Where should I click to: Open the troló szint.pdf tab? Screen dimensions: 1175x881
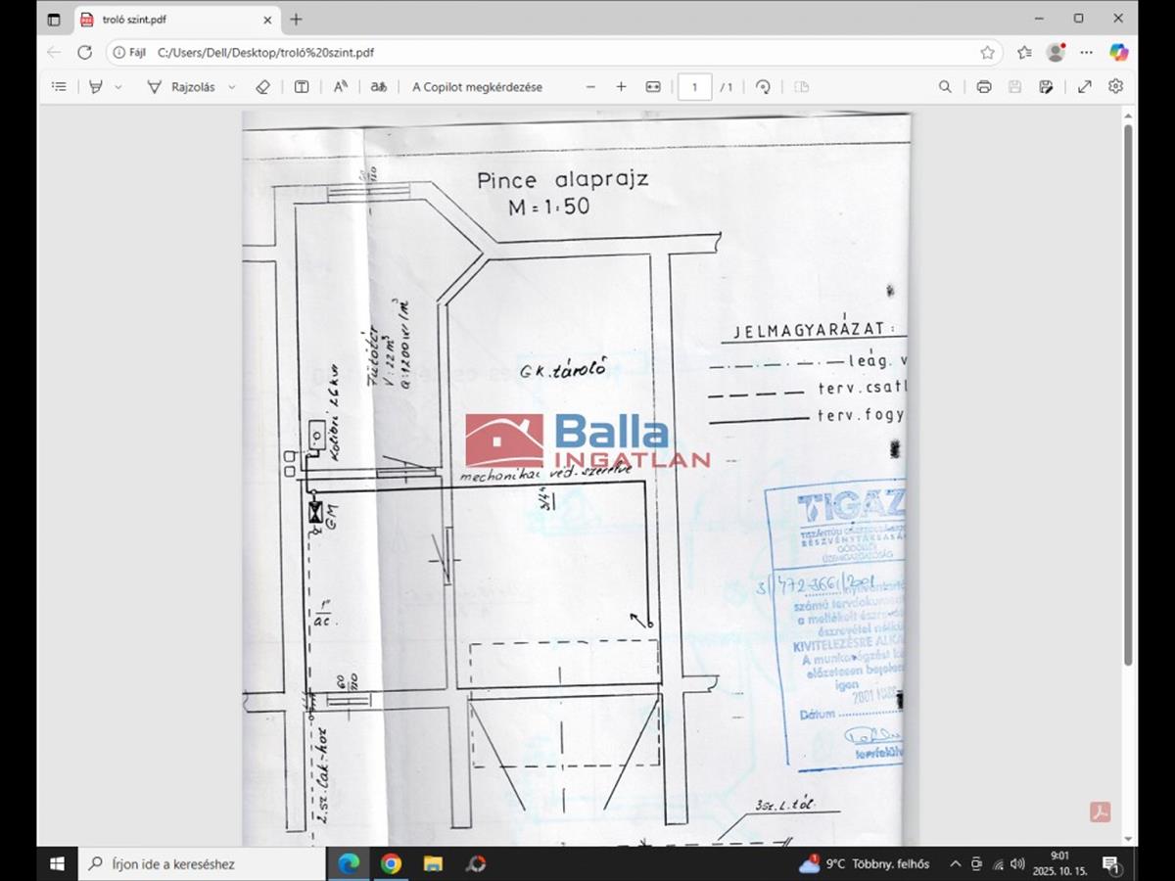tap(166, 20)
